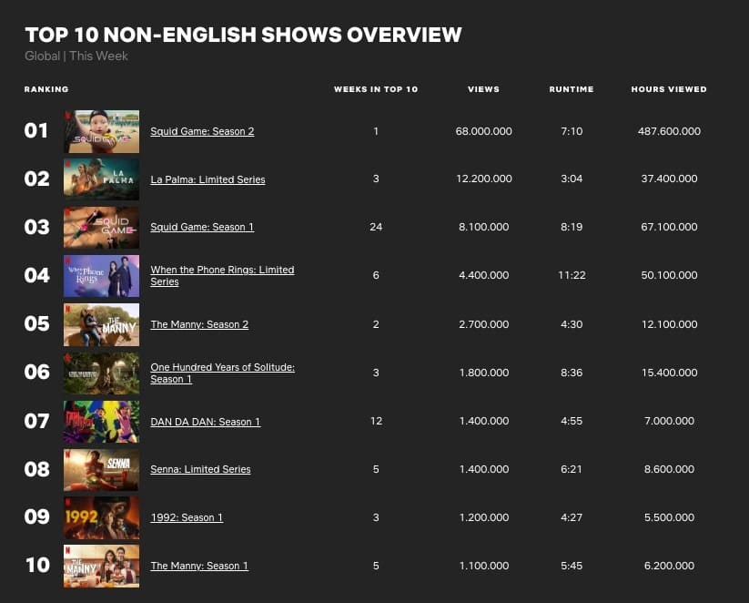Click The Manny Season 2 thumbnail

[102, 324]
